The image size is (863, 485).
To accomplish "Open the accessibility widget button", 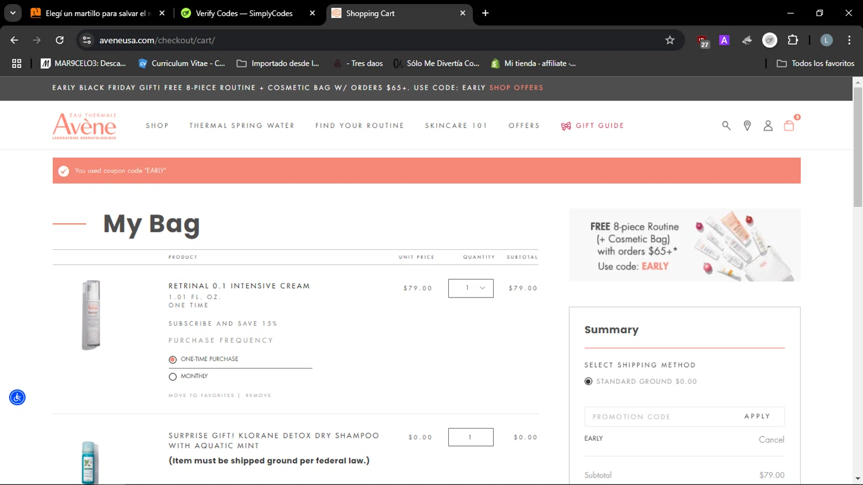I will tap(17, 397).
